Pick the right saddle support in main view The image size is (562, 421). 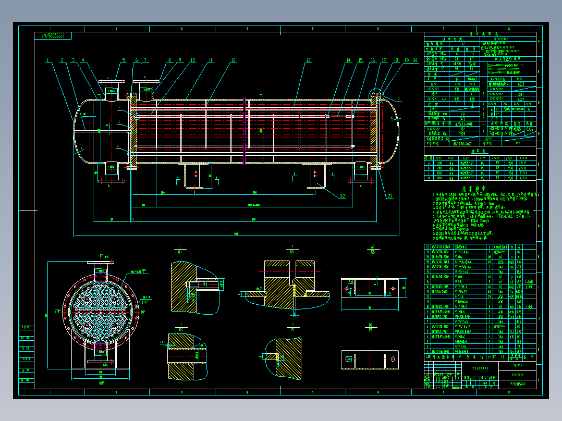(316, 175)
